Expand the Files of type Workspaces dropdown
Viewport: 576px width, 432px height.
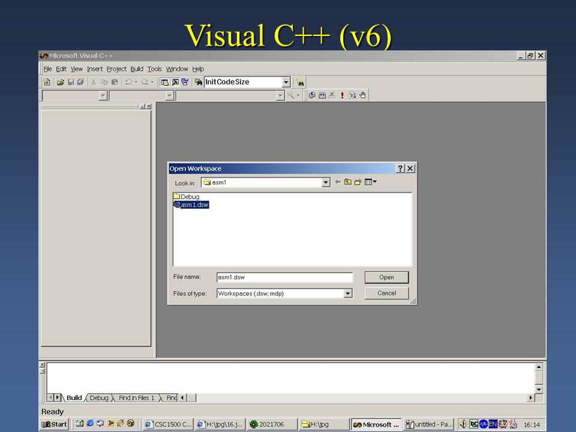(x=348, y=293)
